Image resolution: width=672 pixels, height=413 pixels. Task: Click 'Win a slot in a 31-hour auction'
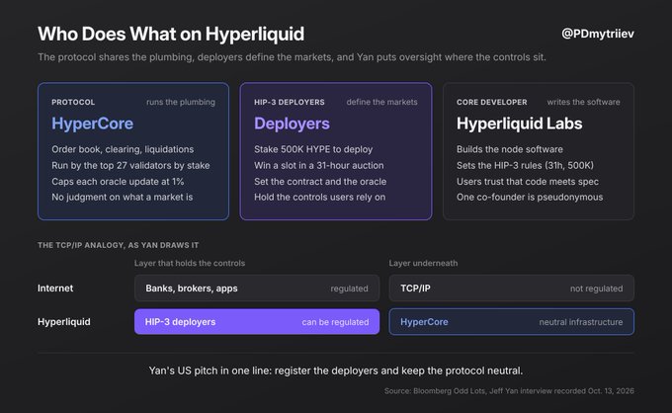(x=319, y=165)
